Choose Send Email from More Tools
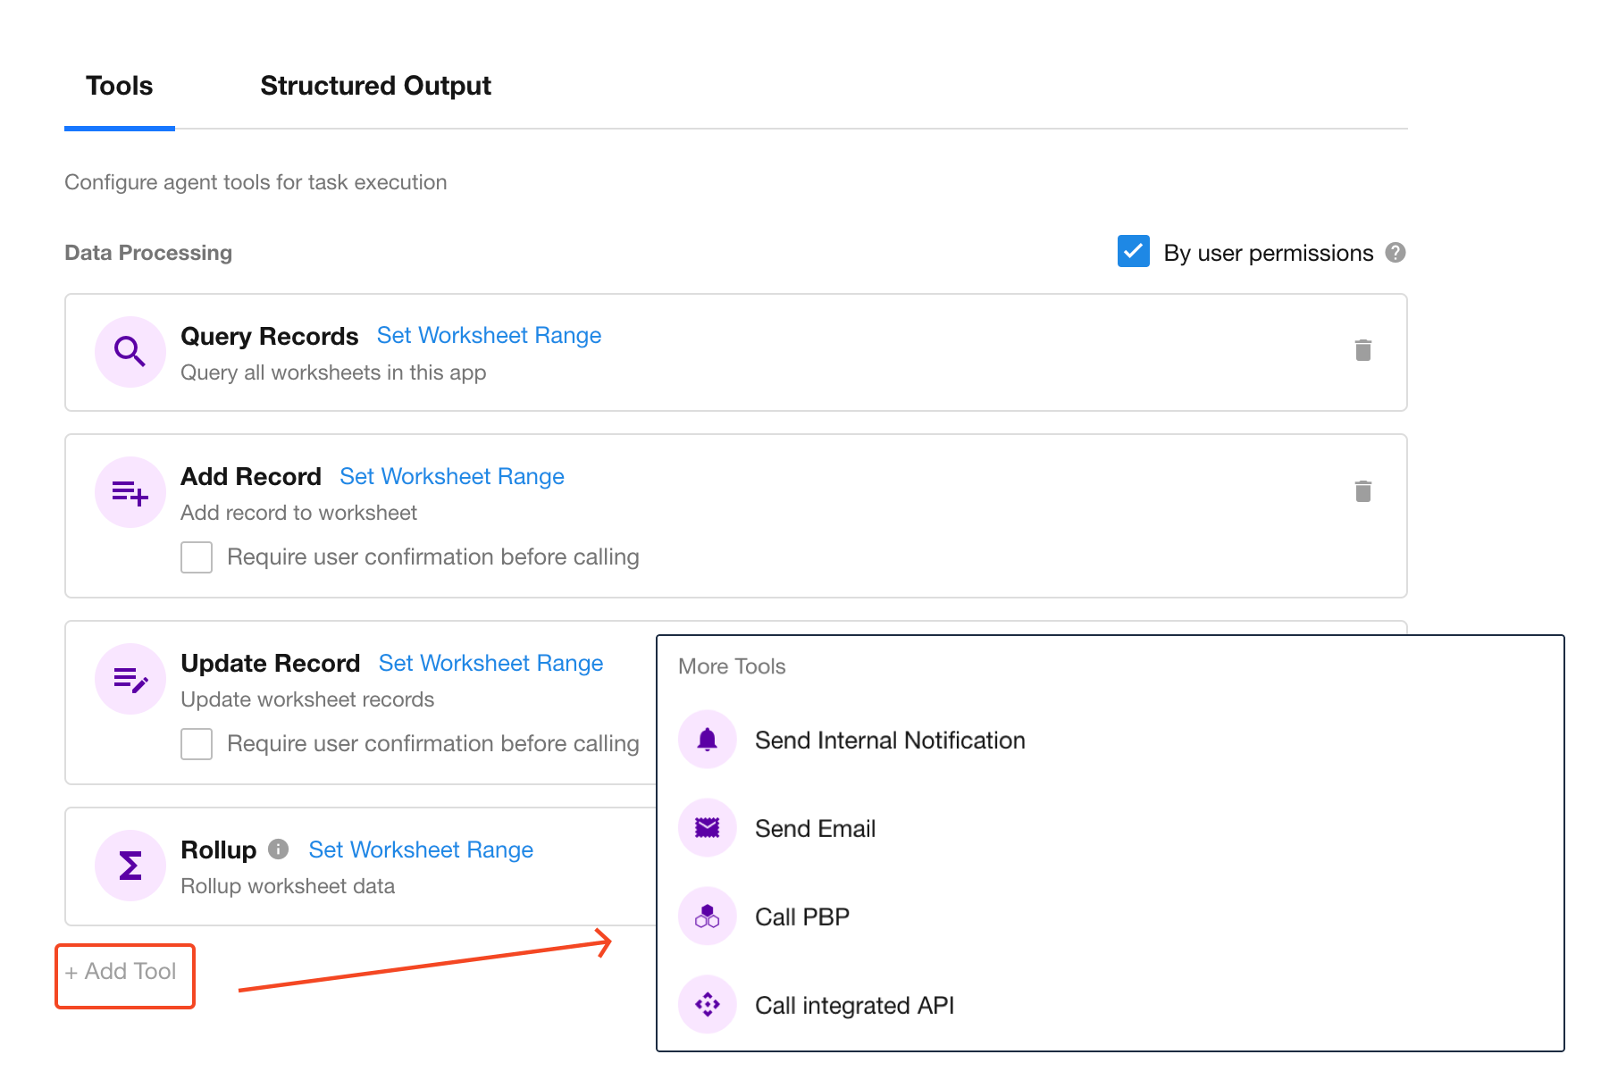Image resolution: width=1601 pixels, height=1088 pixels. 814,829
